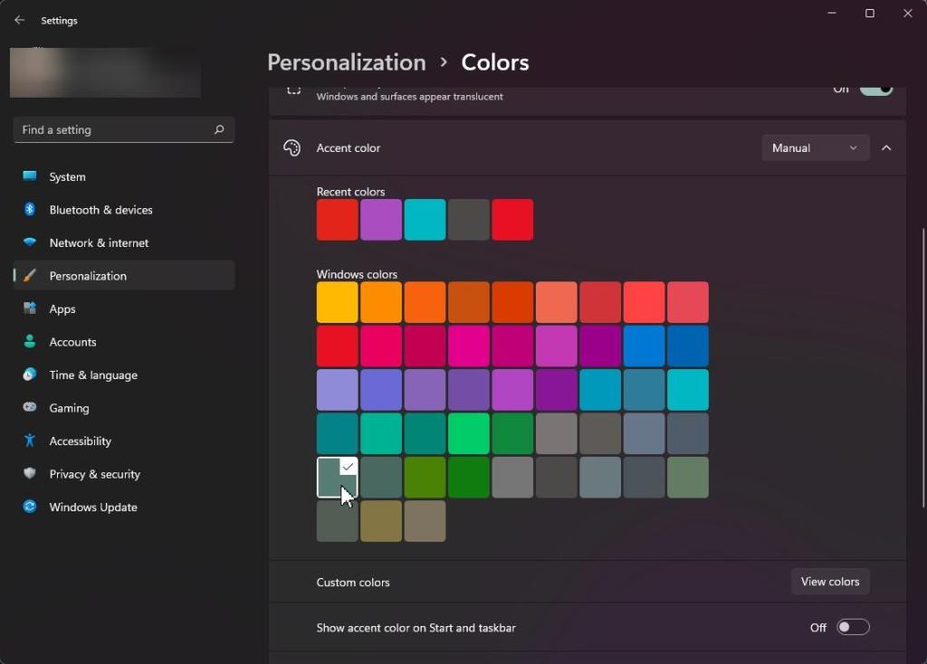927x664 pixels.
Task: Click Personalization in the breadcrumb header
Action: (x=346, y=62)
